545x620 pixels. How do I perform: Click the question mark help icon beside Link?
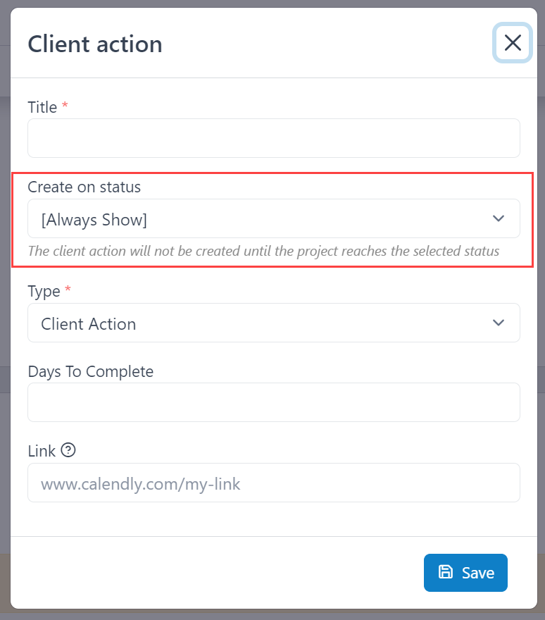click(x=67, y=449)
